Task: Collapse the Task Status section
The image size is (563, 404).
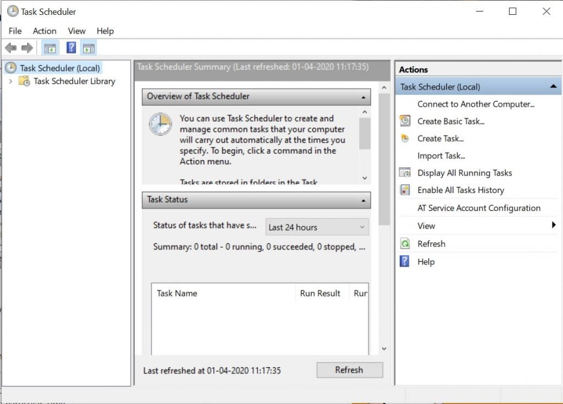Action: [363, 201]
